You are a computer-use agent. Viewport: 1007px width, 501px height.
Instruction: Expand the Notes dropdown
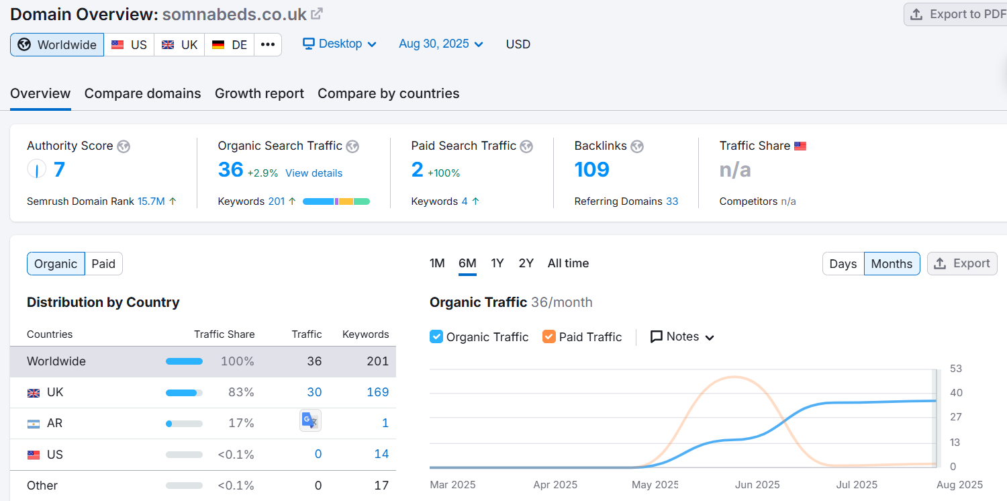tap(682, 337)
